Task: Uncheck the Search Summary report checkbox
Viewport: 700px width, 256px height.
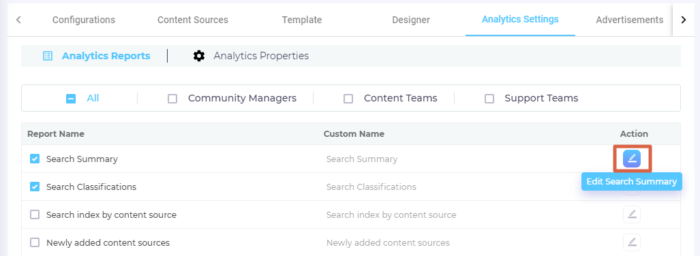Action: [x=35, y=159]
